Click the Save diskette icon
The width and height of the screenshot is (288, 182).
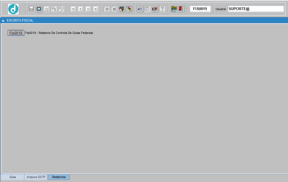(x=31, y=9)
